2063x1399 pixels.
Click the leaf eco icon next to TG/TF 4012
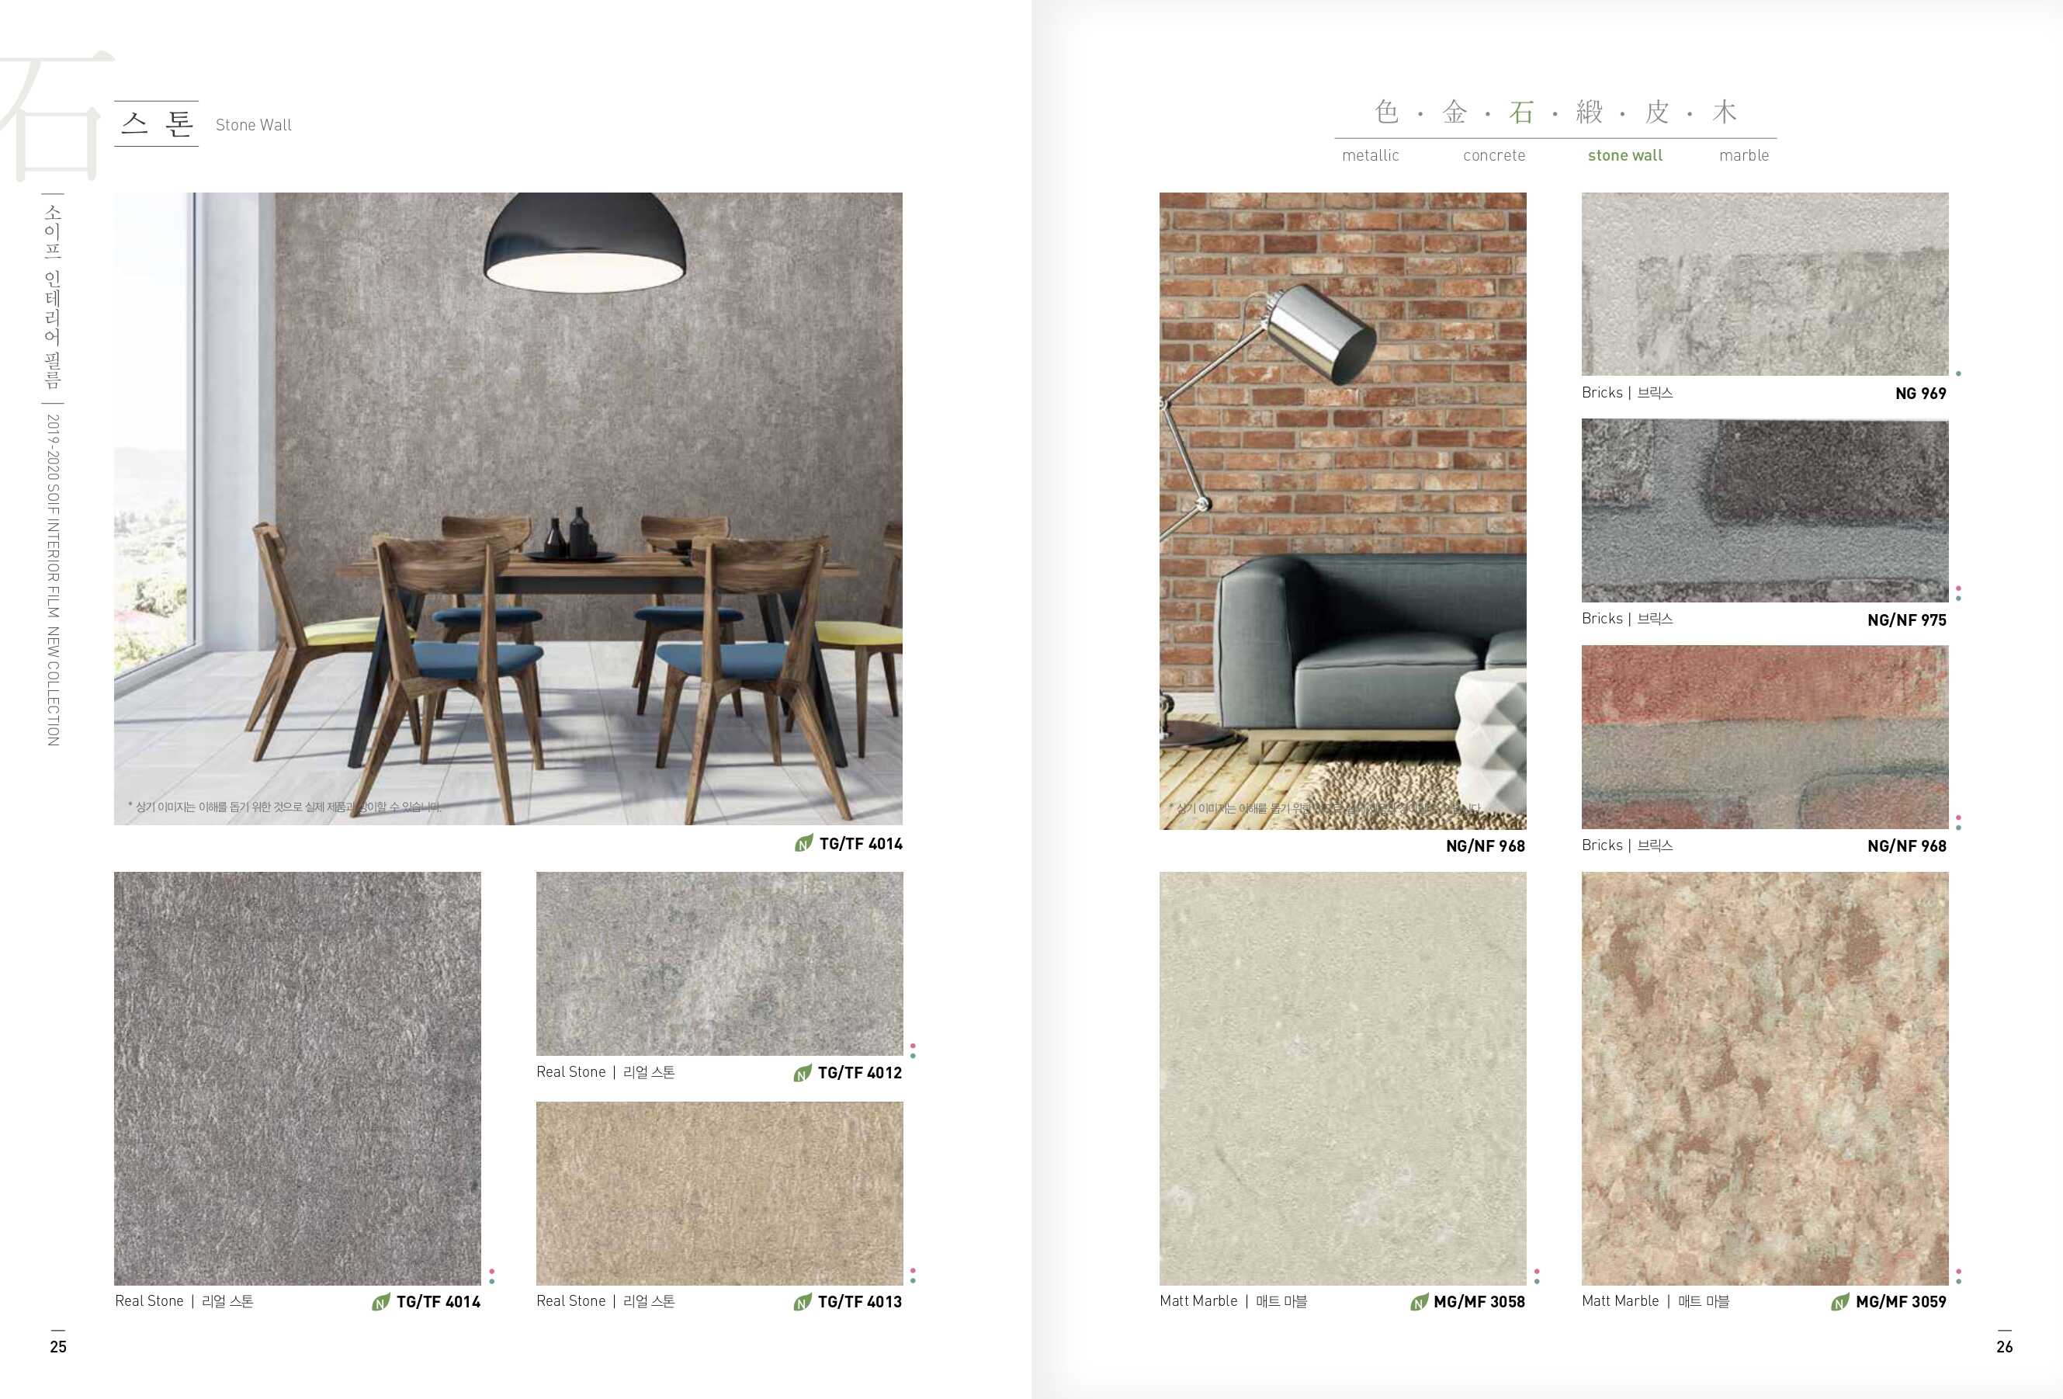coord(803,1073)
